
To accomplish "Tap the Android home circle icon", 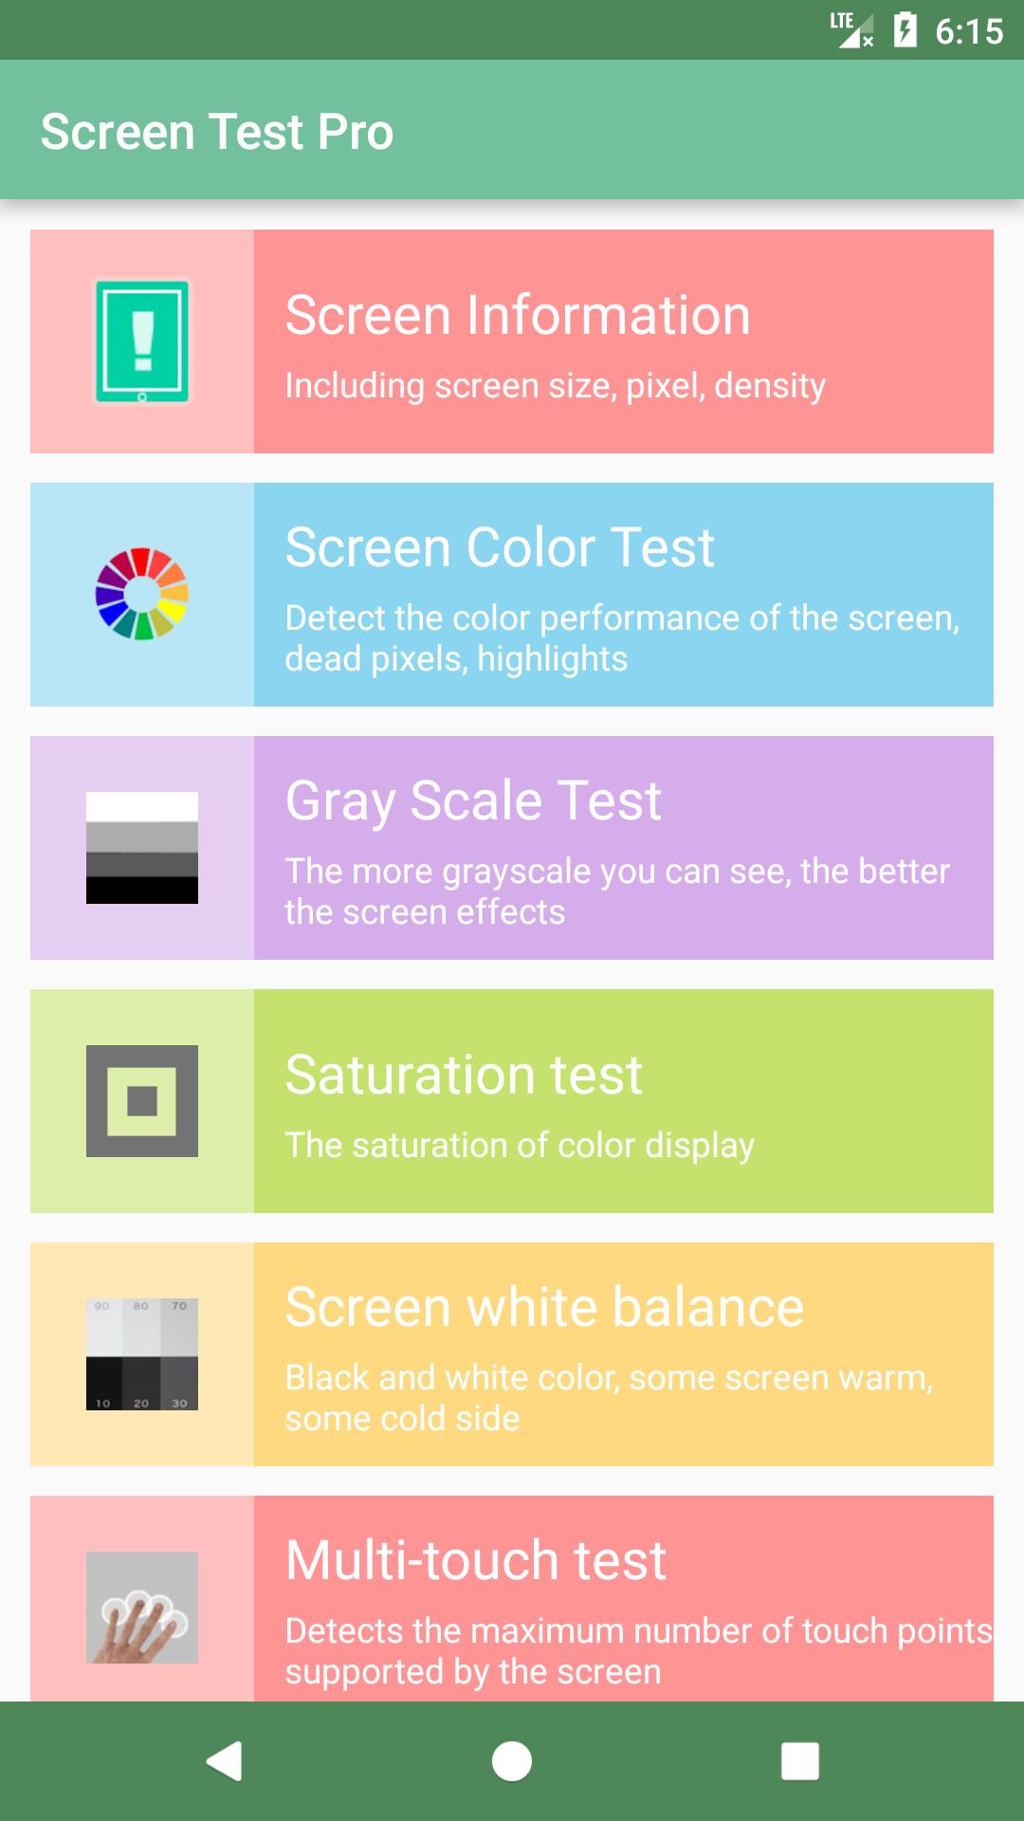I will (512, 1761).
